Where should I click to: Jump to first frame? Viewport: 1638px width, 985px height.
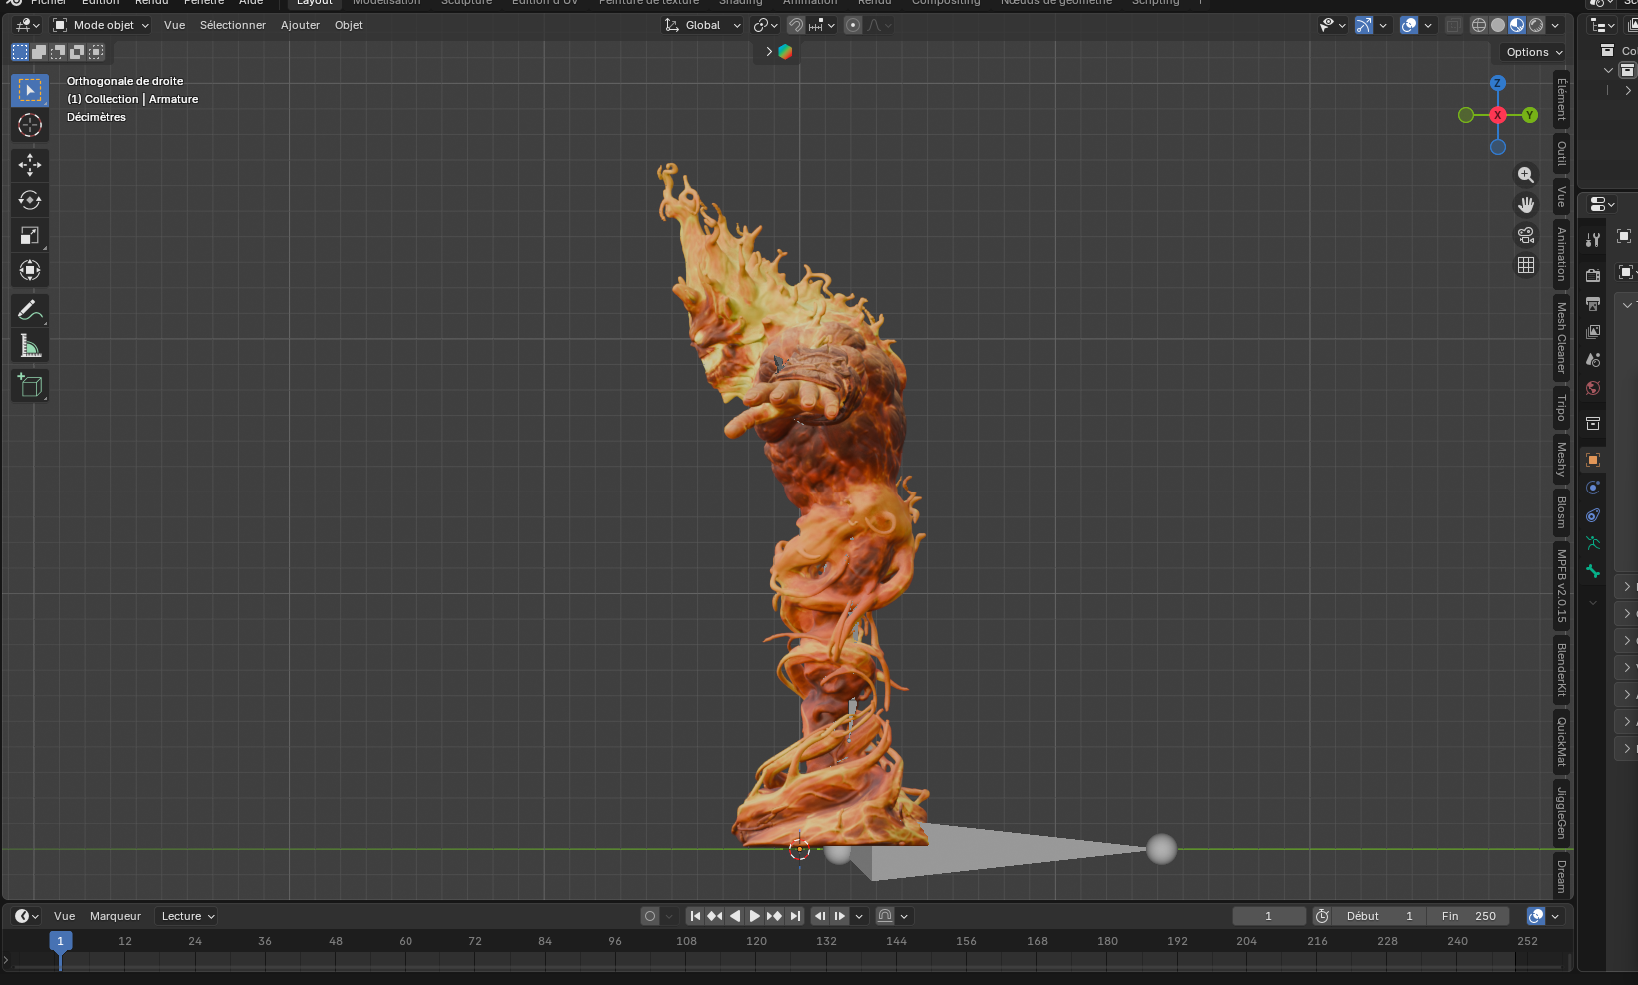(695, 916)
